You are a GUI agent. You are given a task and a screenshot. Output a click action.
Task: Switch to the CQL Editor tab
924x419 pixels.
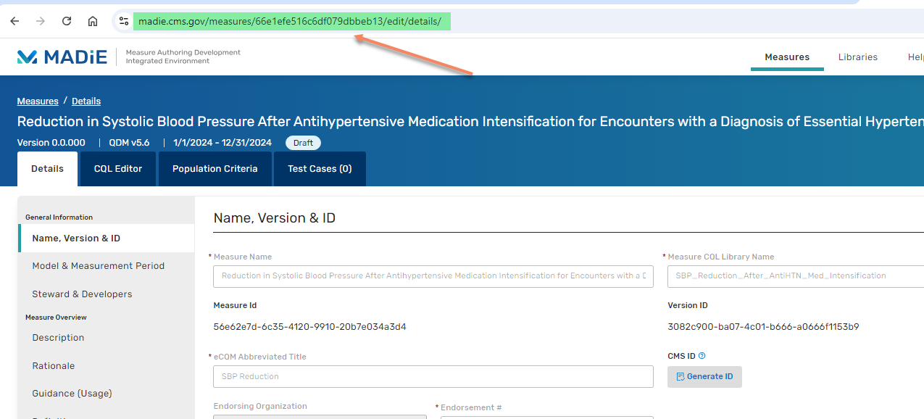click(118, 169)
